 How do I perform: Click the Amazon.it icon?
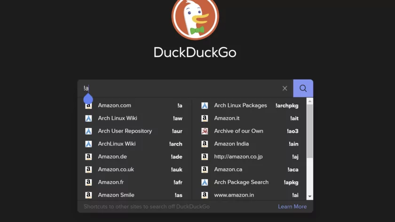pos(205,118)
